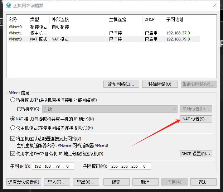
Task: Click 仅主机... type cell of VMnet1
Action: coord(39,33)
